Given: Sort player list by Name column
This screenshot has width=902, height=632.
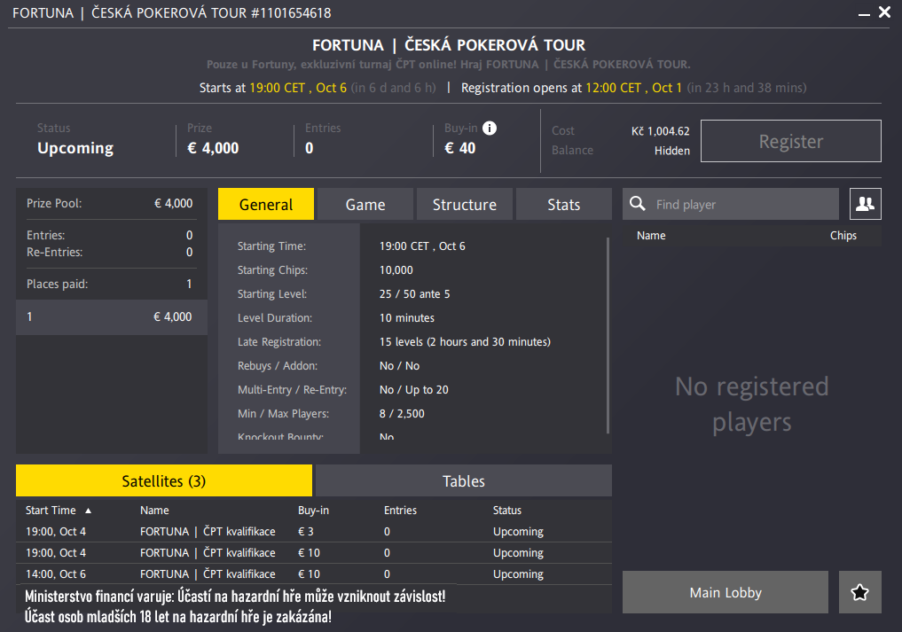Looking at the screenshot, I should [651, 235].
